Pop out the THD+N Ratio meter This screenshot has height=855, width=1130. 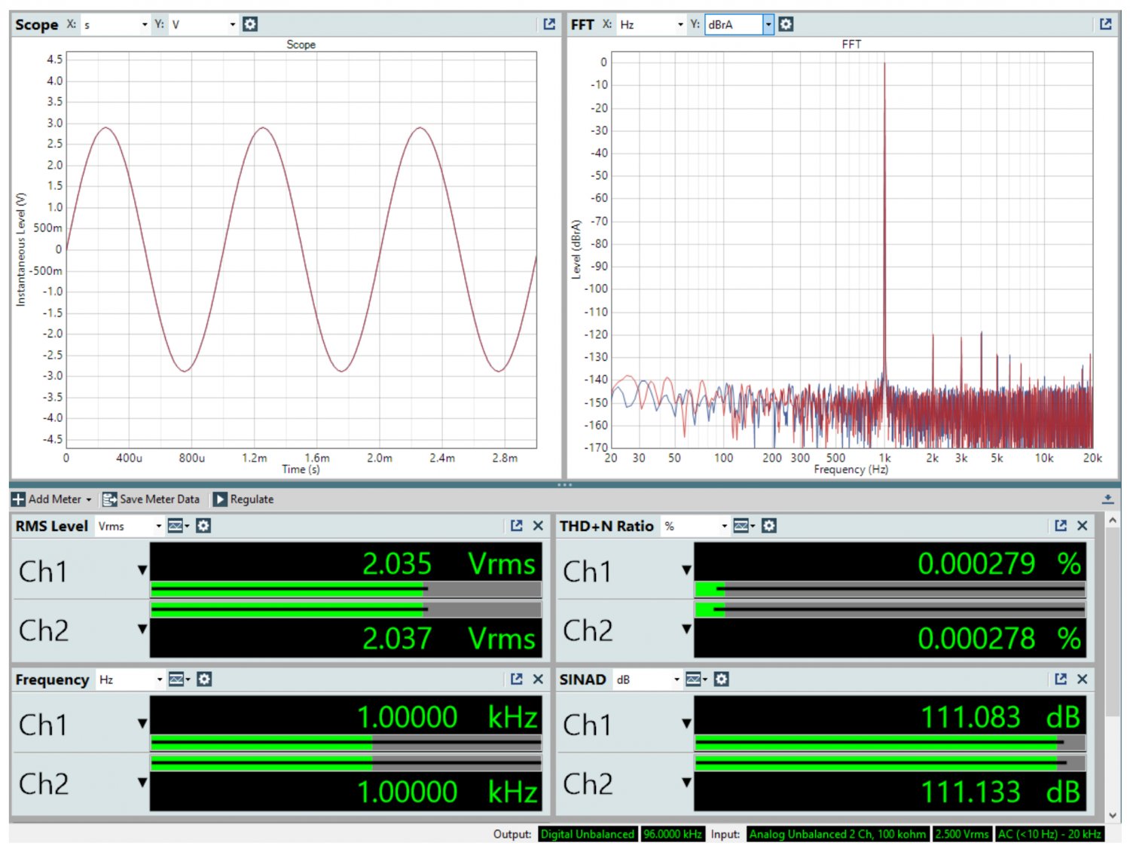1061,526
